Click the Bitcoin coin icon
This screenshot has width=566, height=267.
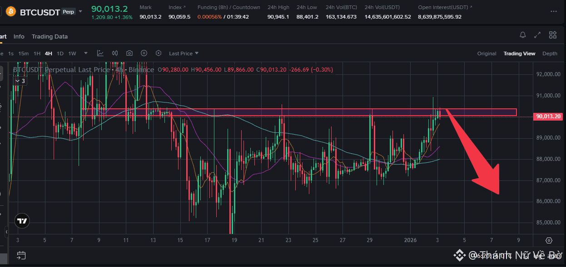coord(10,11)
